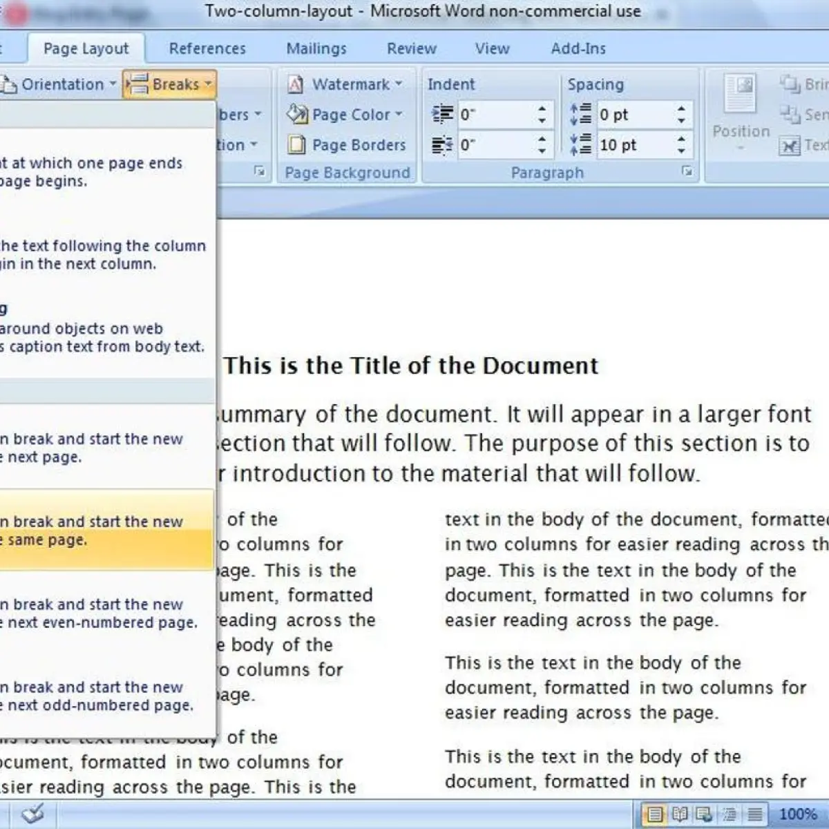Decrease the Indent Left value with down arrow
This screenshot has height=829, width=829.
click(x=542, y=121)
